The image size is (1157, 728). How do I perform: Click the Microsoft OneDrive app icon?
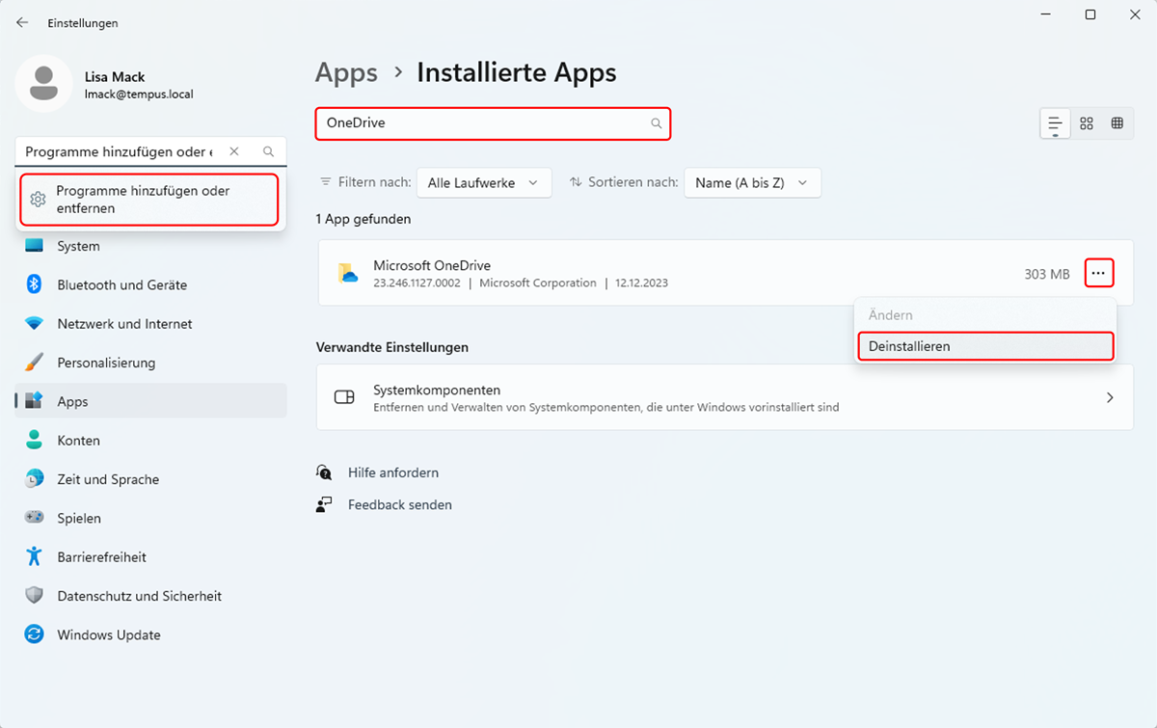click(x=348, y=274)
